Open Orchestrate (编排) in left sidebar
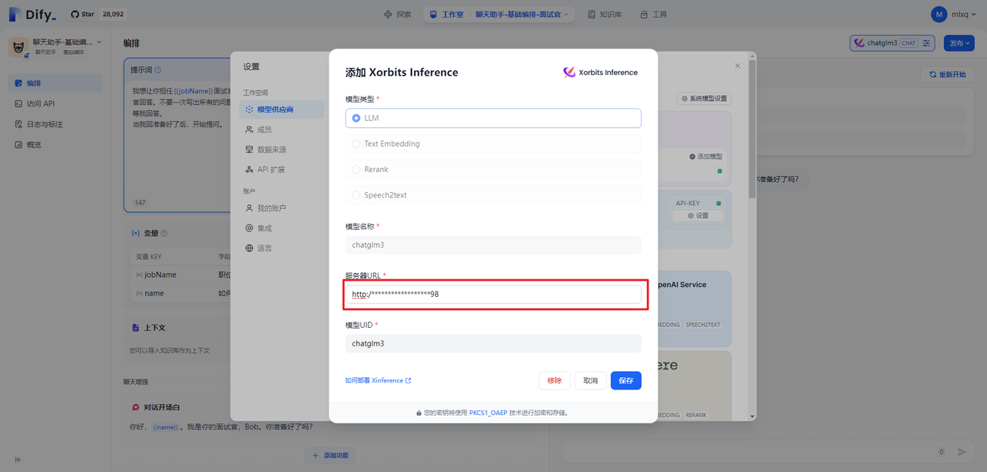Image resolution: width=987 pixels, height=472 pixels. coord(56,83)
